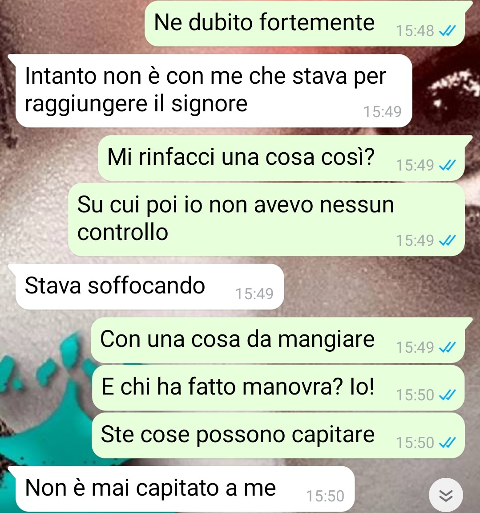Tap the 15:49 timestamp on 'Stava soffocando'
The height and width of the screenshot is (513, 480).
point(254,294)
